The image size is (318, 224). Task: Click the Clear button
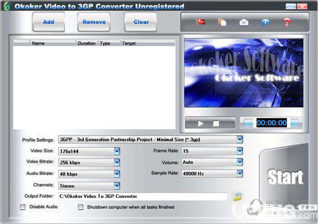[140, 22]
